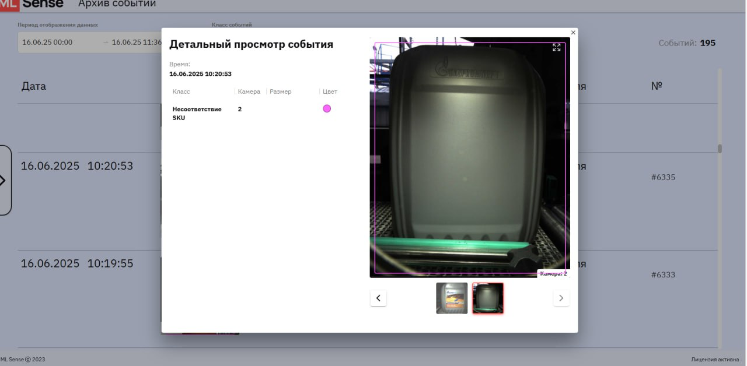Click the 'Камера' column header in the dialog
Image resolution: width=747 pixels, height=366 pixels.
[249, 91]
